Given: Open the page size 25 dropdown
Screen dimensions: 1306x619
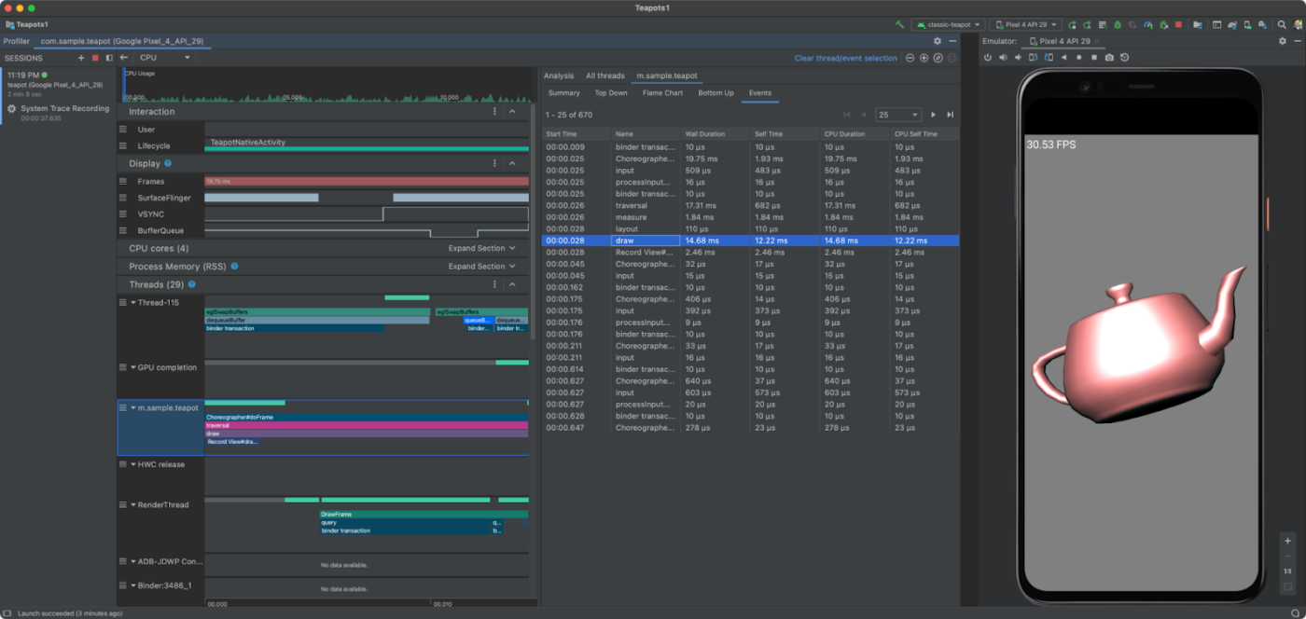Looking at the screenshot, I should point(897,115).
